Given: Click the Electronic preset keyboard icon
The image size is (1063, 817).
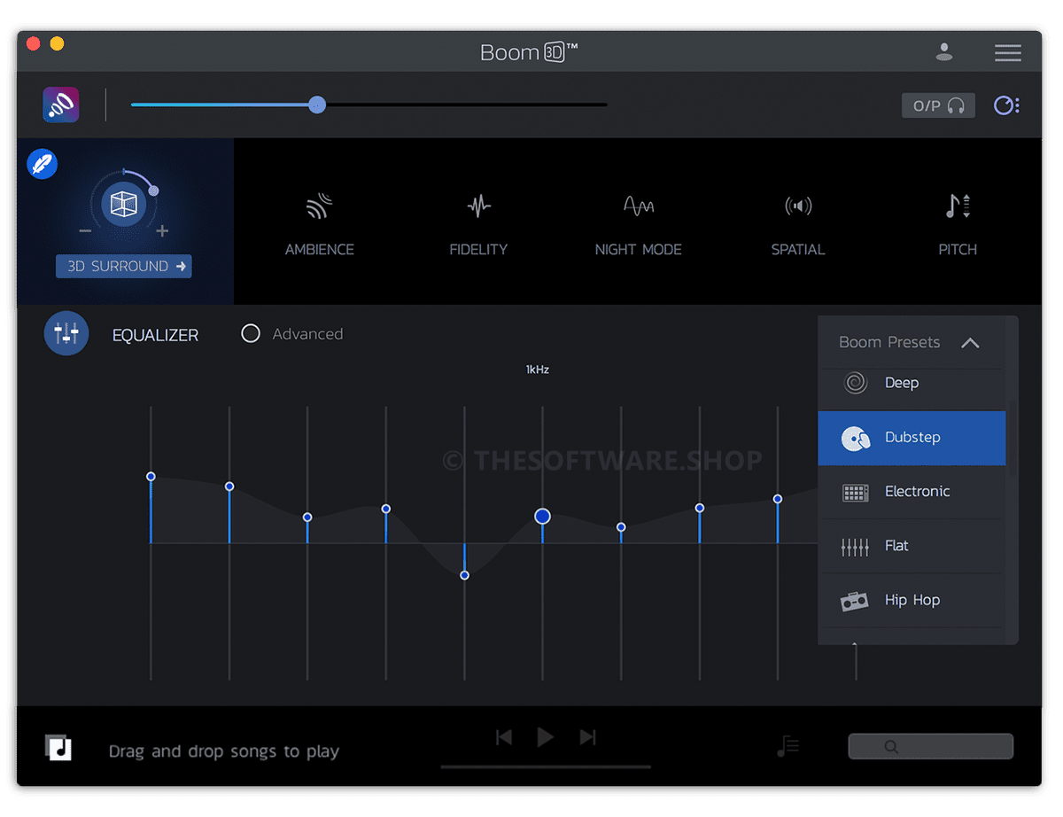Looking at the screenshot, I should 855,493.
